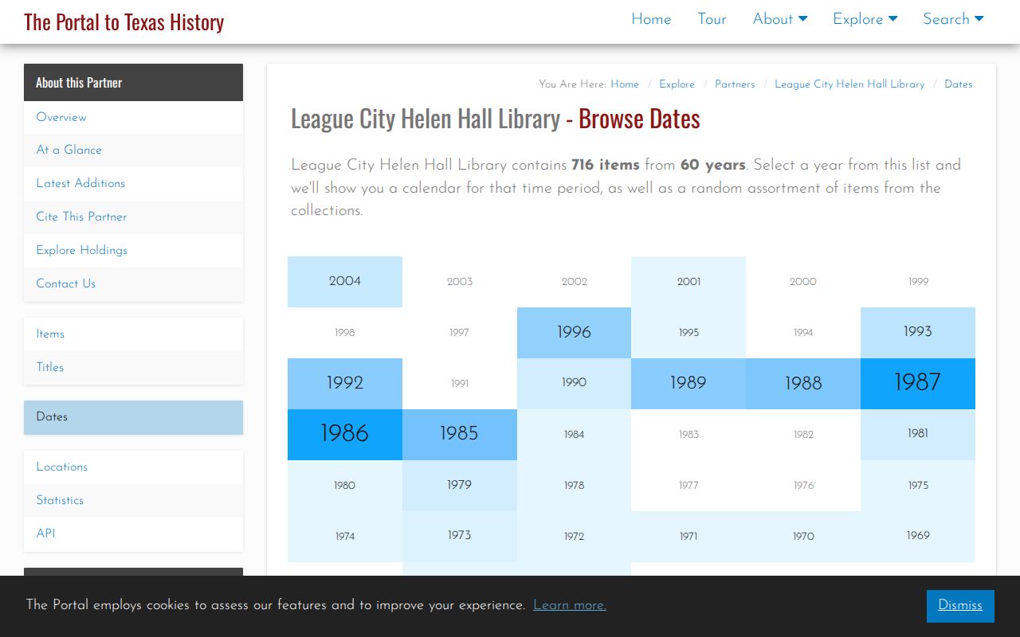This screenshot has width=1020, height=637.
Task: Select At a Glance in sidebar
Action: 133,150
